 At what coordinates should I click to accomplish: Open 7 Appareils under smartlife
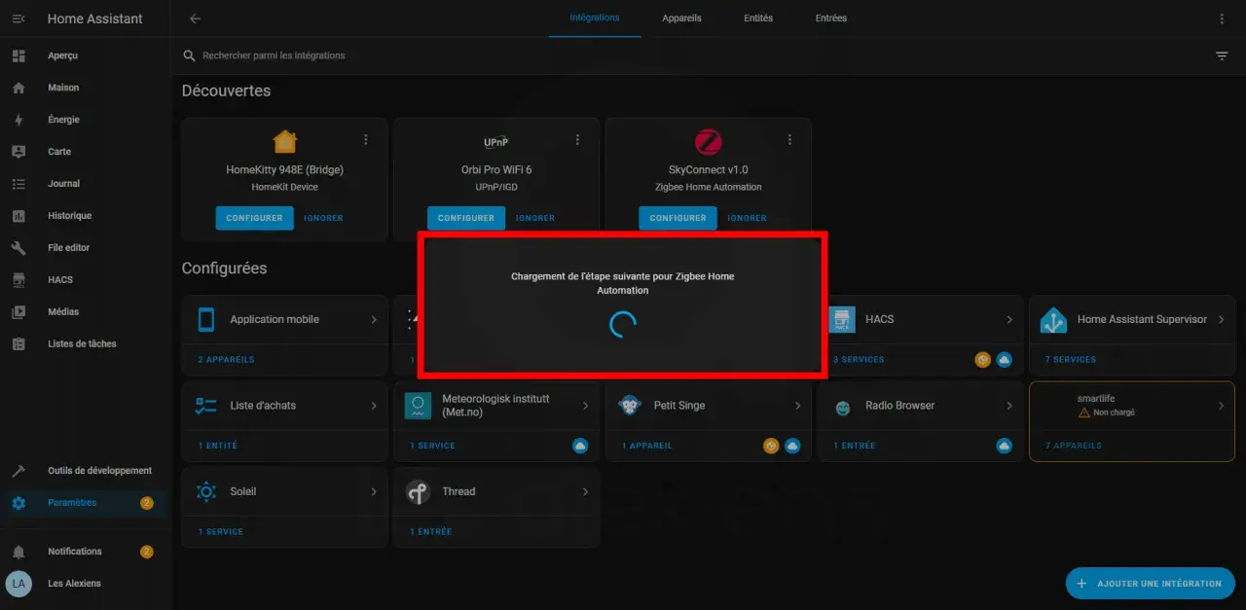pos(1074,446)
